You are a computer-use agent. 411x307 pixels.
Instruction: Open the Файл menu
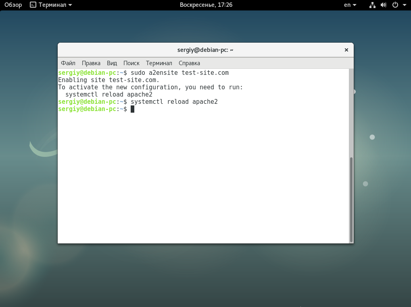click(x=68, y=63)
